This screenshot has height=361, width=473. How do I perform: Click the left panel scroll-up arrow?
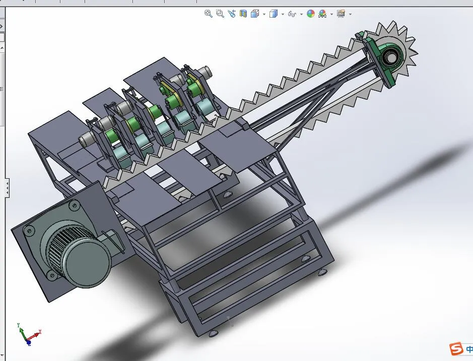[2, 48]
